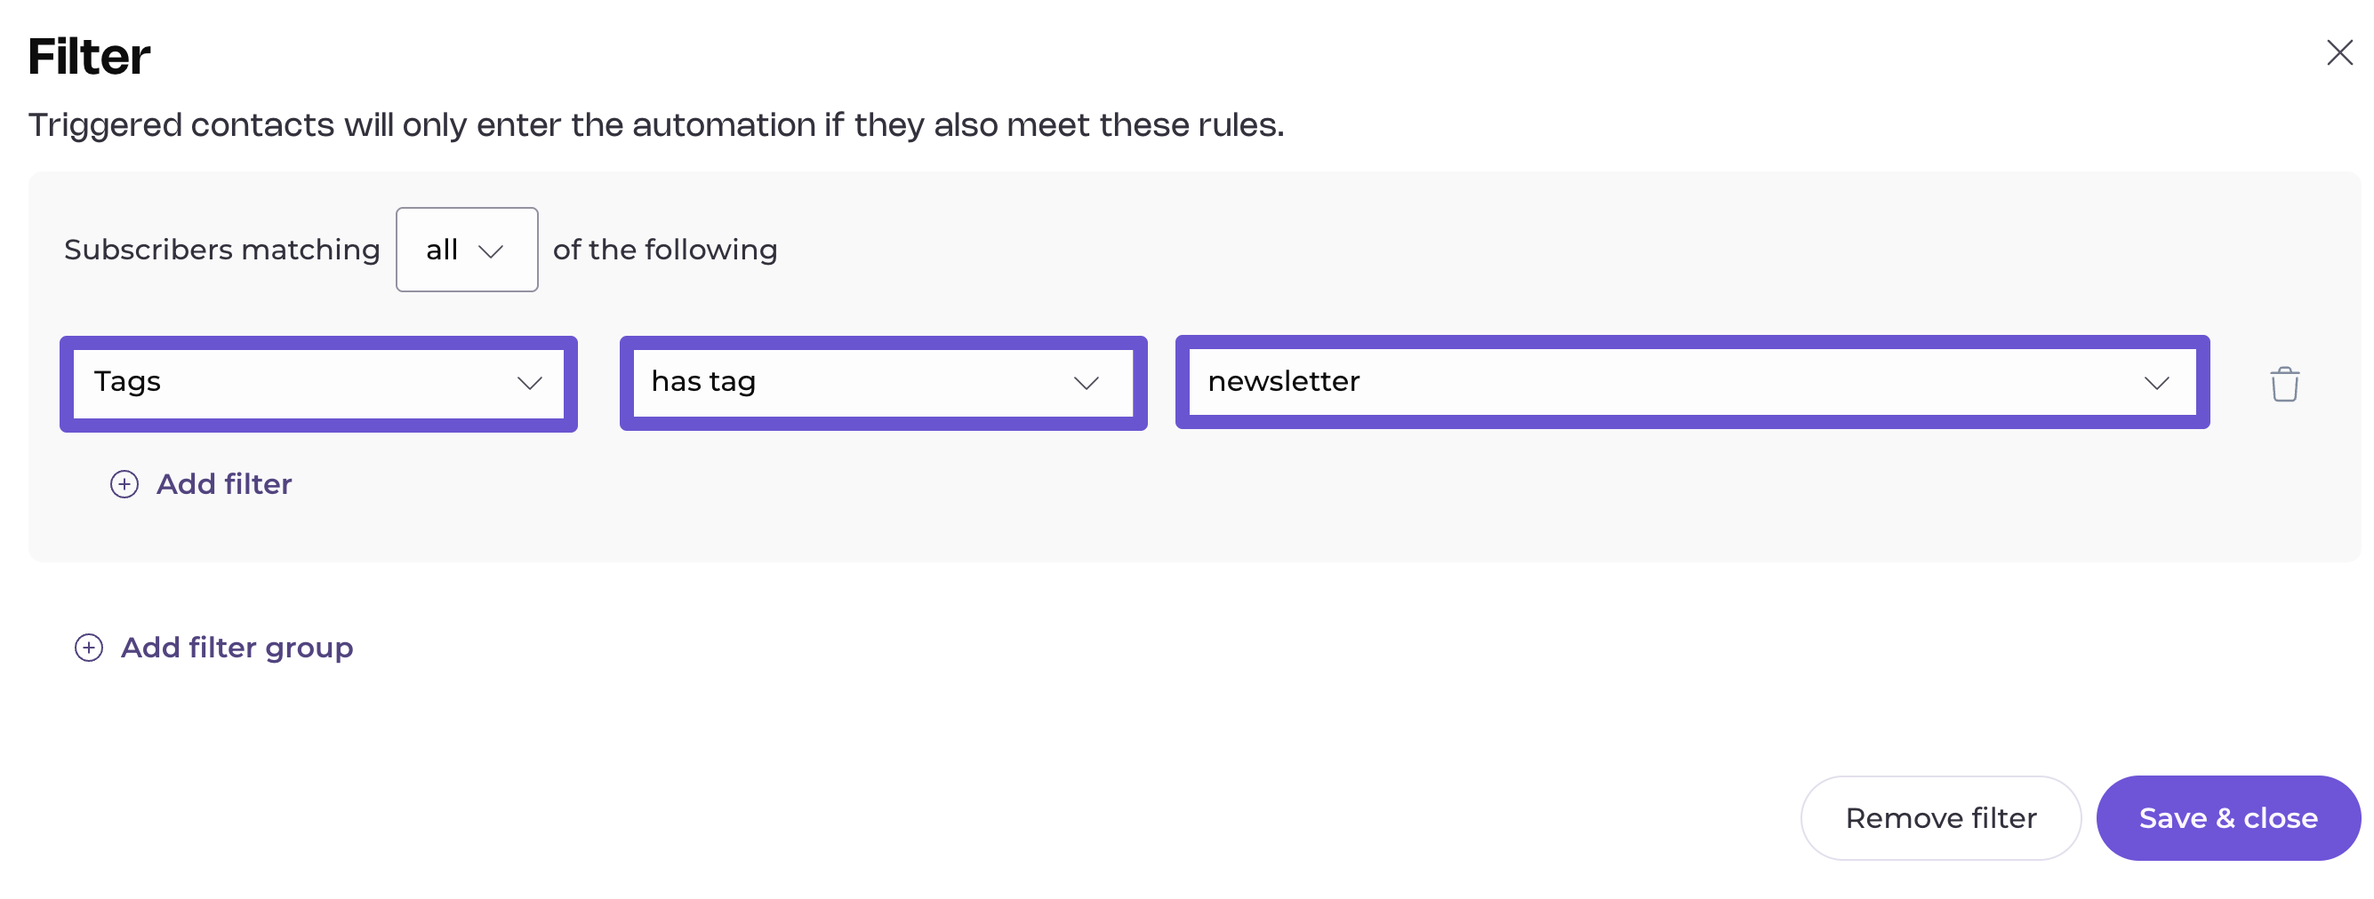
Task: Click the Add filter link
Action: point(224,484)
